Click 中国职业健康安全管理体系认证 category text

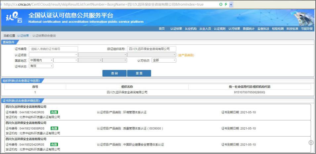pyautogui.click(x=144, y=144)
